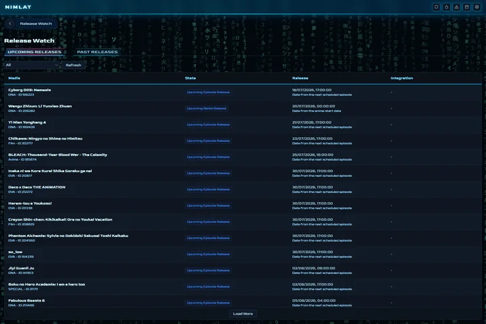Click release date 05/08/2026, 04:00:00
Viewport: 486px width, 324px height.
coord(314,300)
